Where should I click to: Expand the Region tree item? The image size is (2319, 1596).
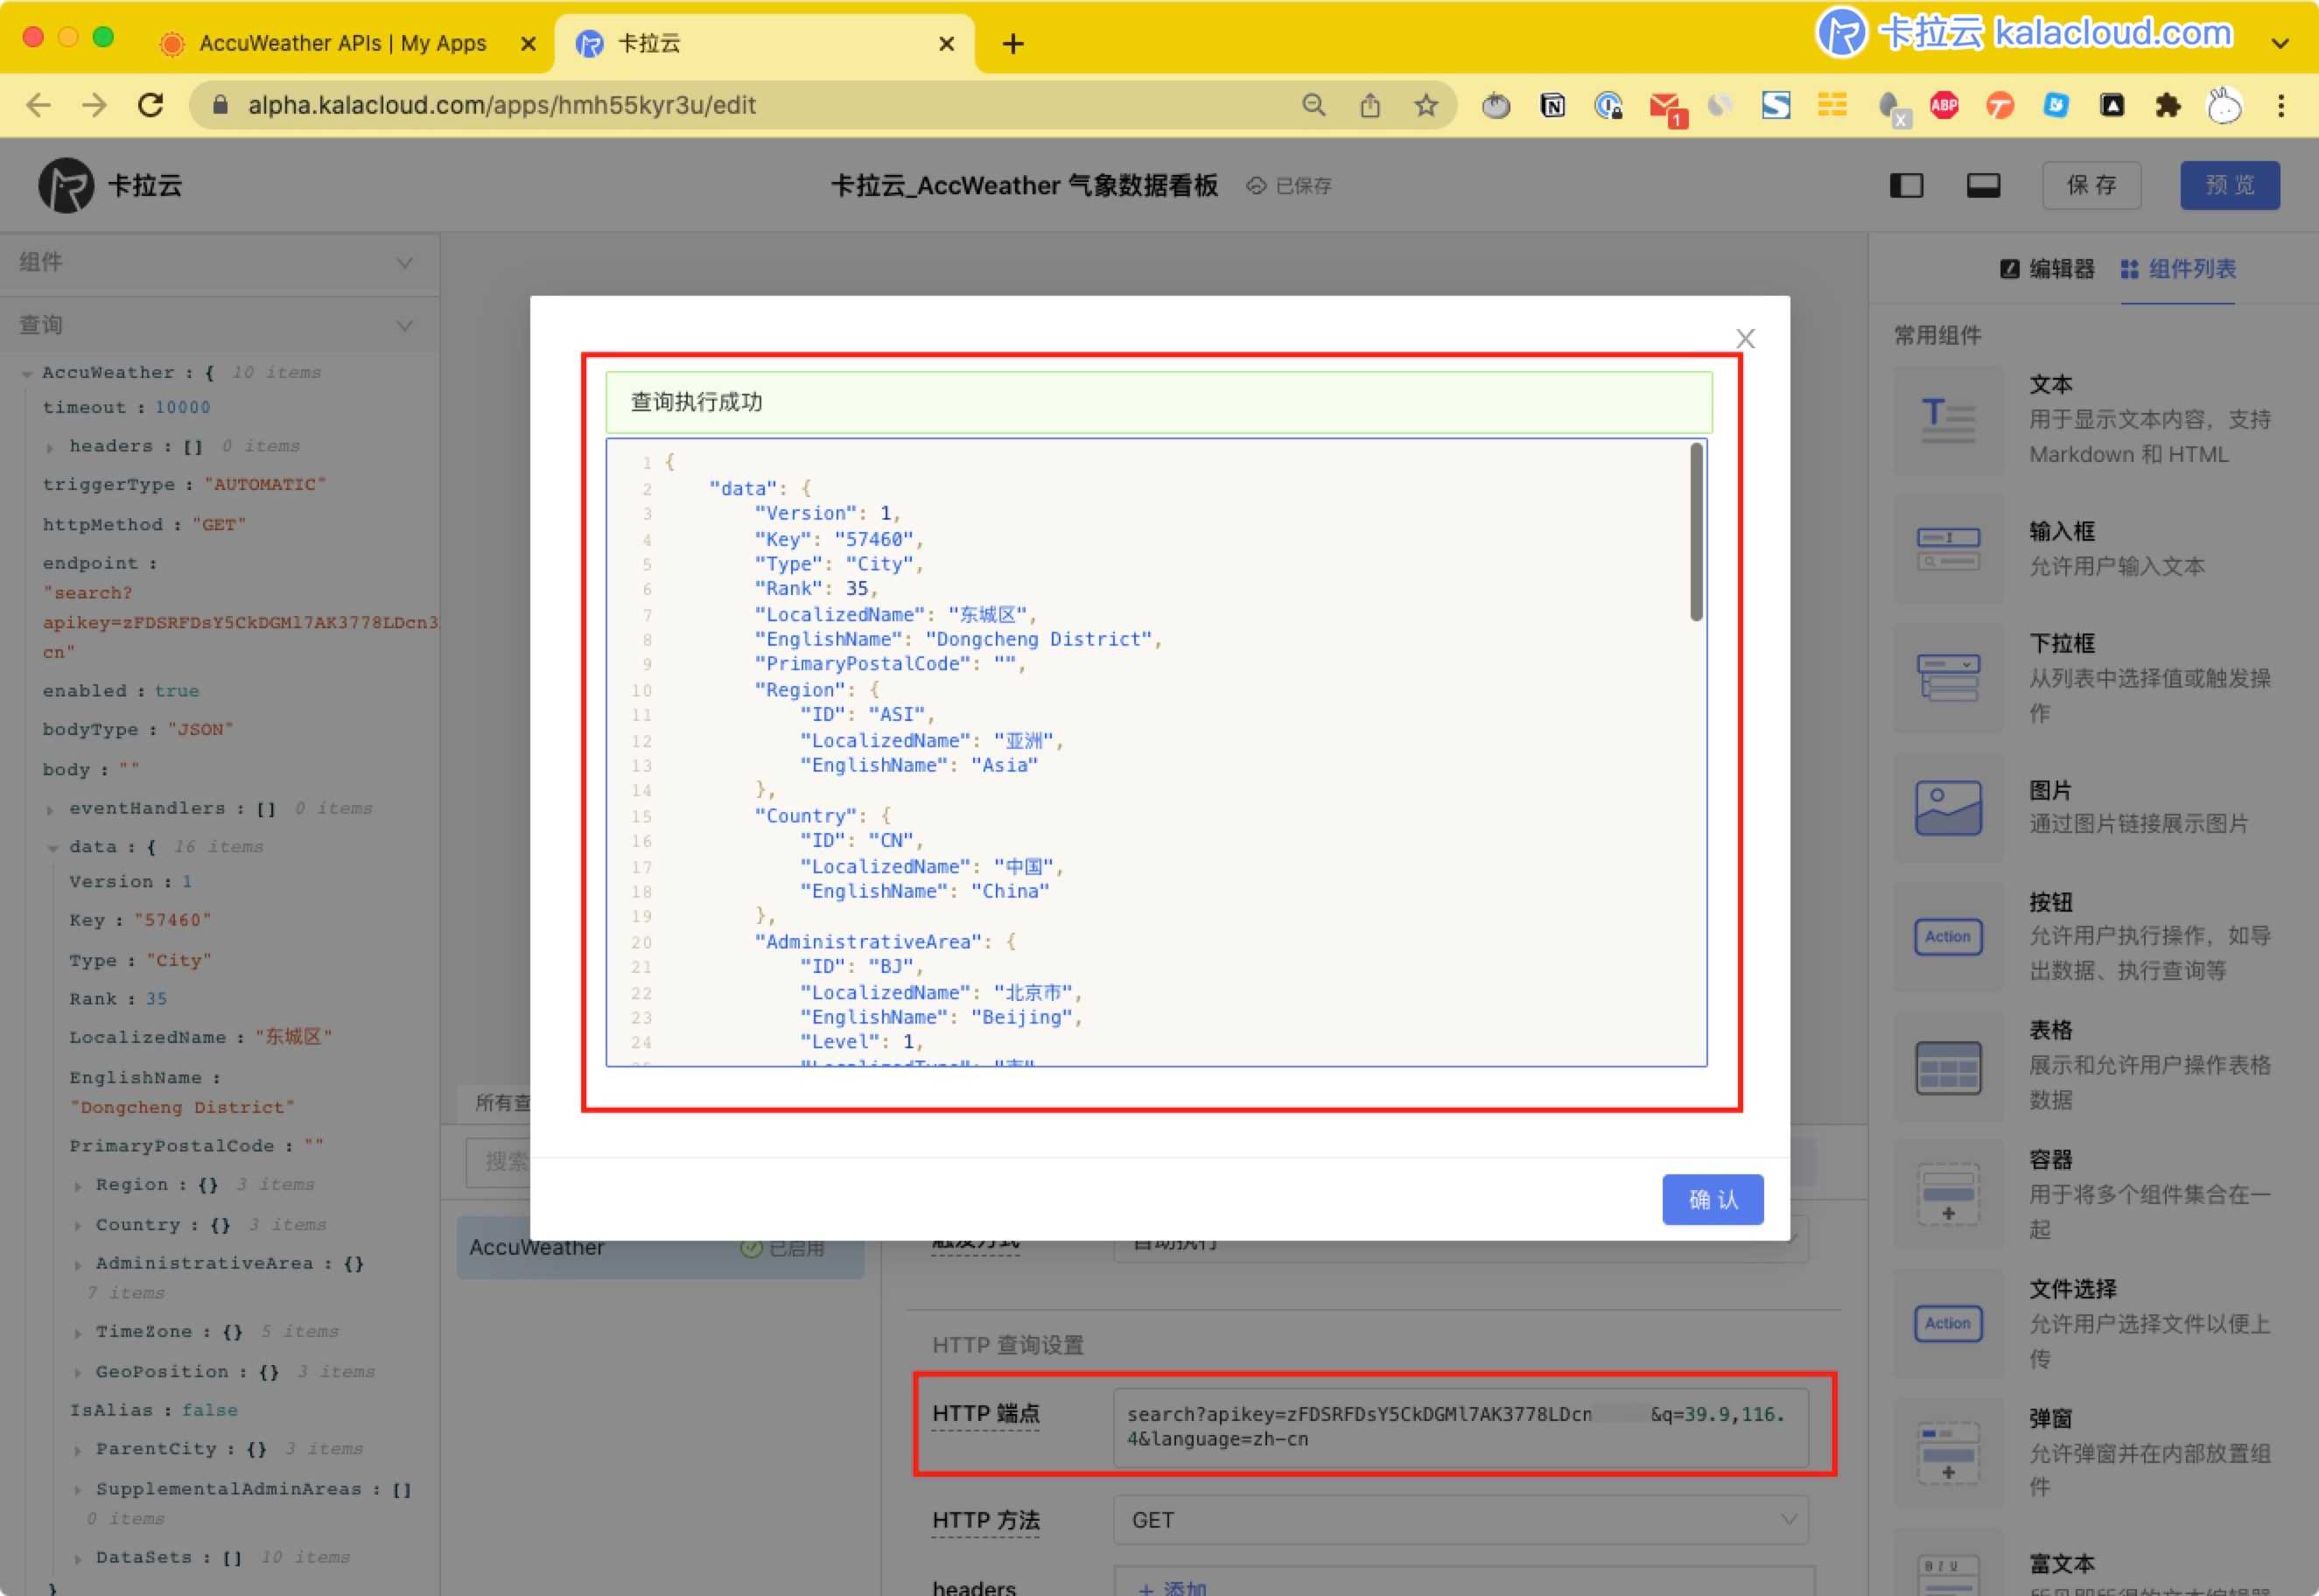click(x=78, y=1186)
